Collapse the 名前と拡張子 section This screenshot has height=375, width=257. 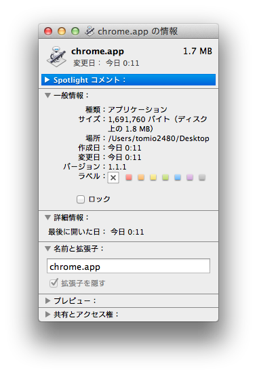pos(47,248)
